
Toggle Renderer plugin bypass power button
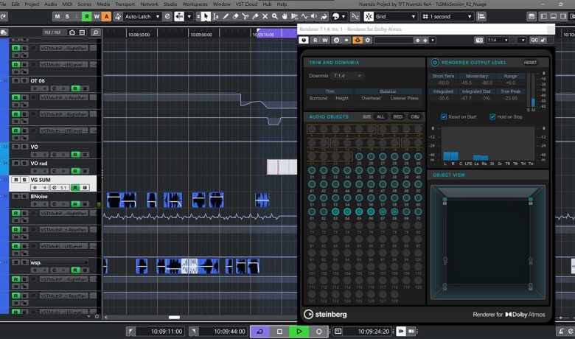304,40
